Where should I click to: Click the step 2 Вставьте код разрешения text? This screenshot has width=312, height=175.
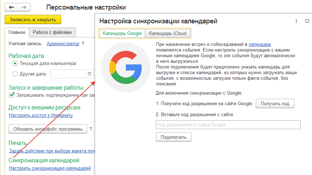194,114
